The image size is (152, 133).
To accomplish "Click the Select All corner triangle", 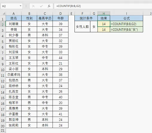I will click(x=4, y=13).
